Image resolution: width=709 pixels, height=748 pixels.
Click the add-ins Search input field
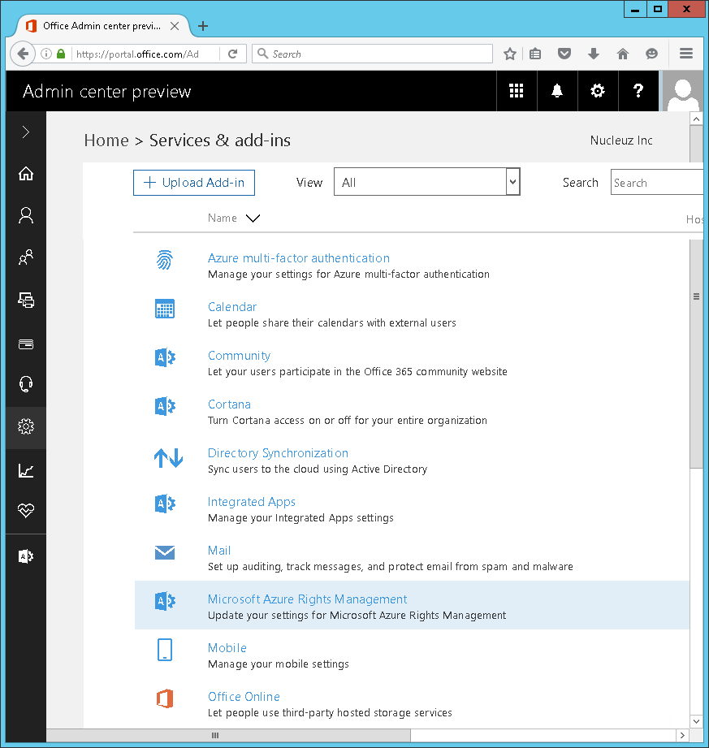tap(656, 182)
